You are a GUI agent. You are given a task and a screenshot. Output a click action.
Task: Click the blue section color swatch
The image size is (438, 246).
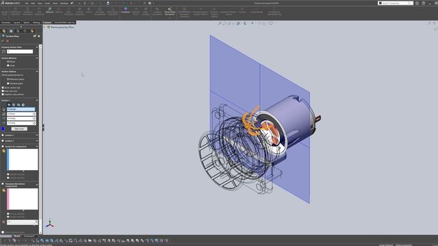coord(3,128)
